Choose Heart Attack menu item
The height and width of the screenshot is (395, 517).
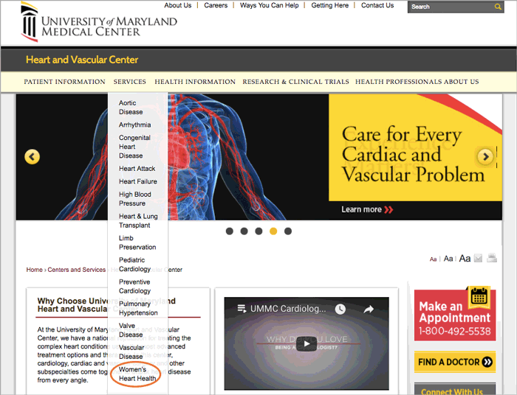tap(137, 169)
